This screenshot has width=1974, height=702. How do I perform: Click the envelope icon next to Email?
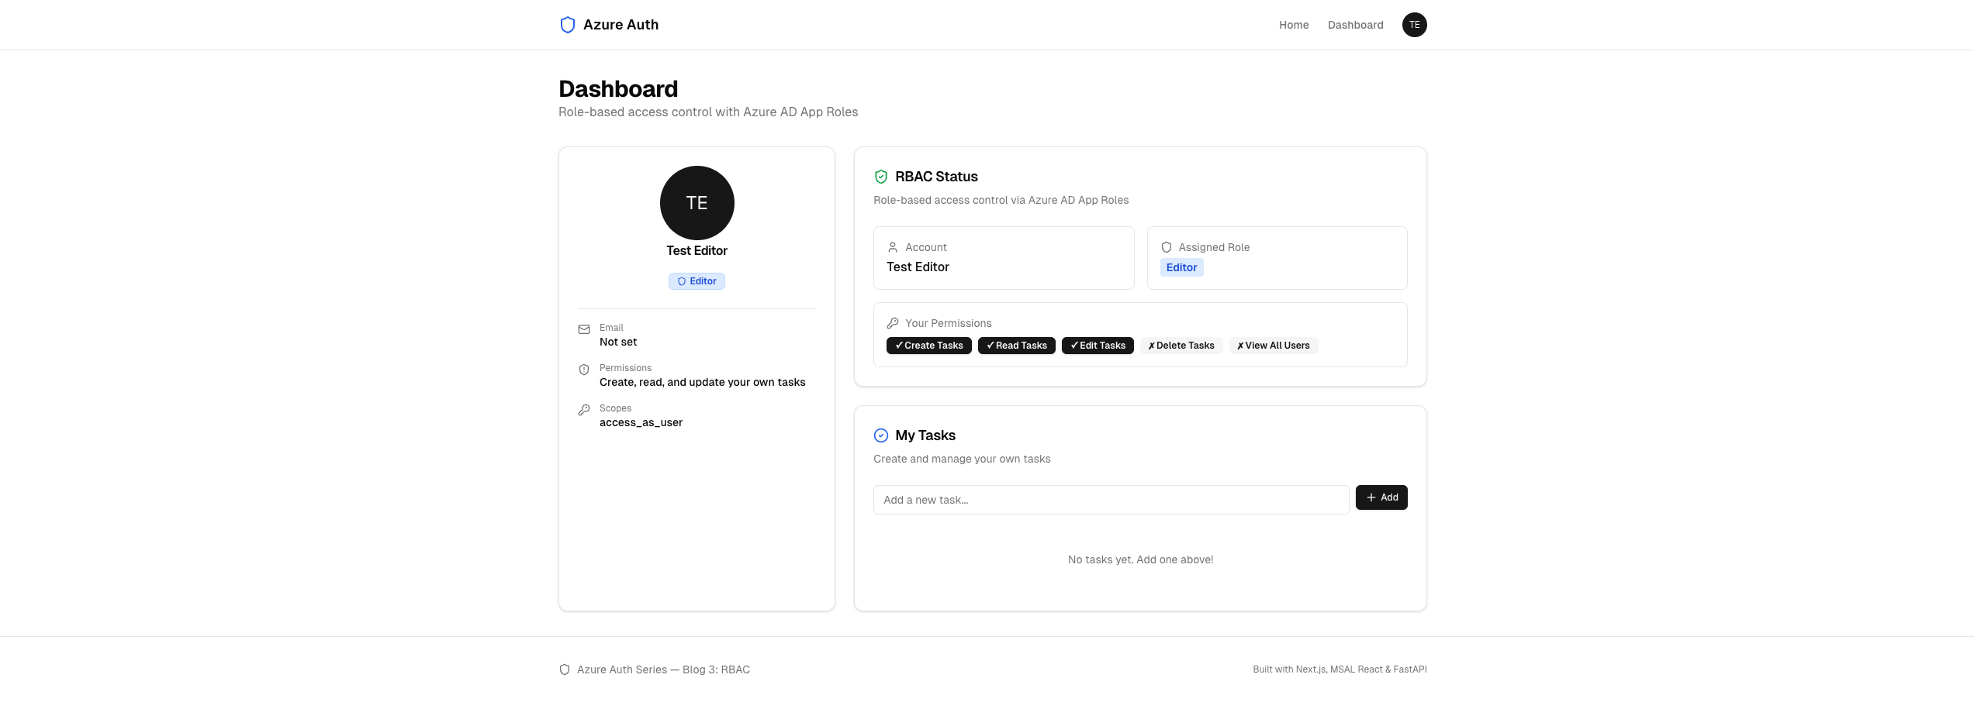584,329
